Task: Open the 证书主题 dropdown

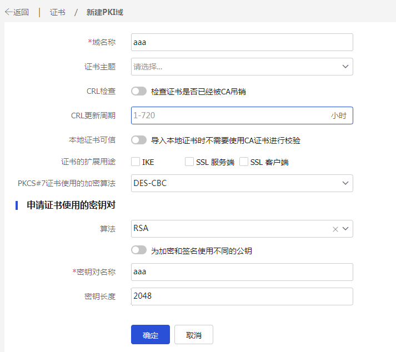Action: (242, 67)
